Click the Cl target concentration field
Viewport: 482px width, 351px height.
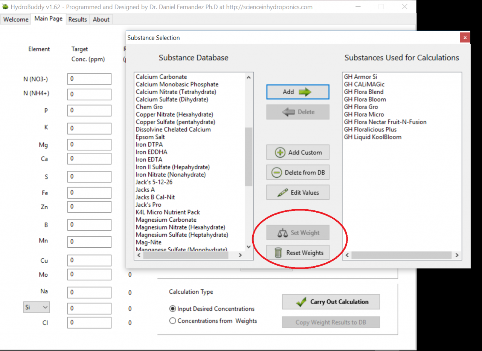point(89,323)
